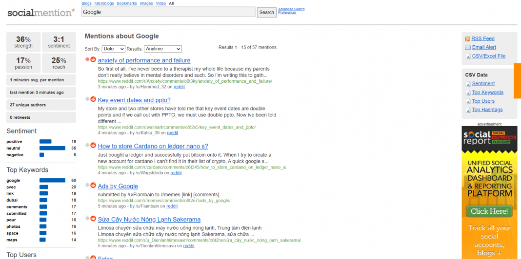Click gray sentiment dot on Sửa Cây Nước post
The image size is (521, 259).
(87, 218)
